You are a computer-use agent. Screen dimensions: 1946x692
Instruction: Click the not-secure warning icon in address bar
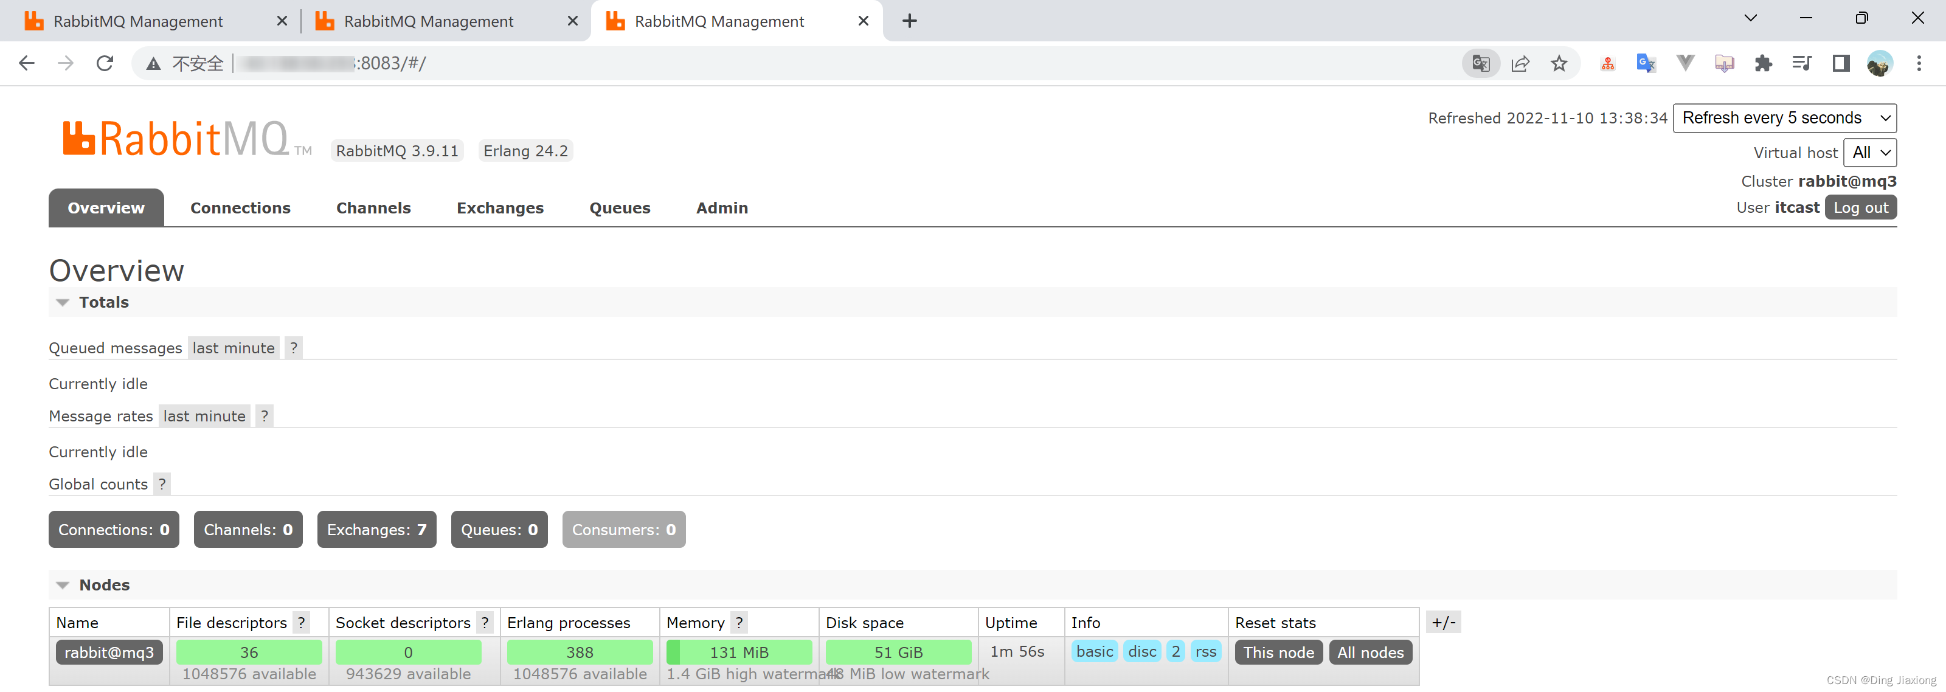click(153, 63)
